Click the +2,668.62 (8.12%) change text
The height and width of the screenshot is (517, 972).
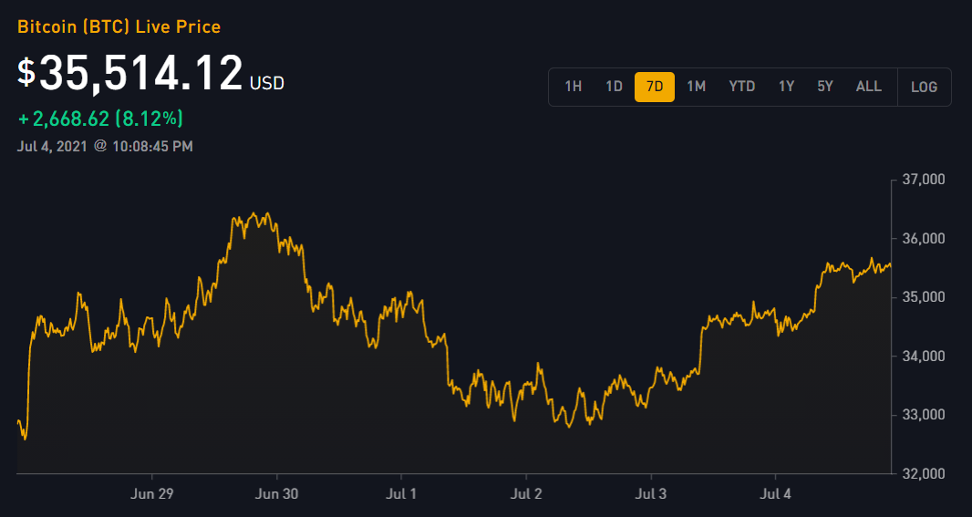tap(100, 119)
